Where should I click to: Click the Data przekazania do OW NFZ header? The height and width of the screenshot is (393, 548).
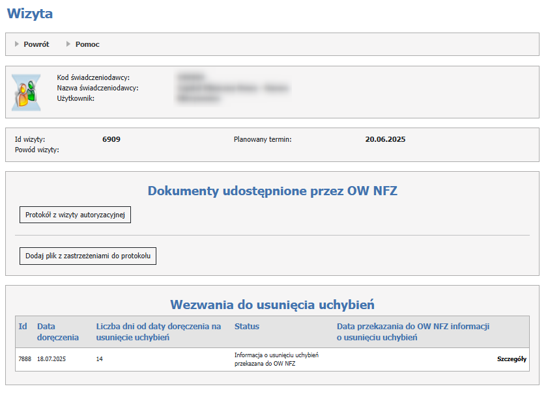pyautogui.click(x=412, y=331)
